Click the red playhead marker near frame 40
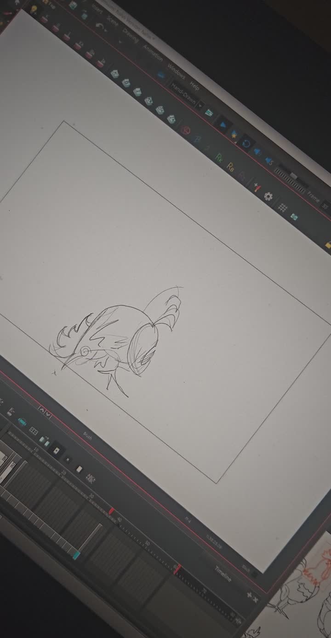Screen dimensions: 331x638 tap(111, 511)
